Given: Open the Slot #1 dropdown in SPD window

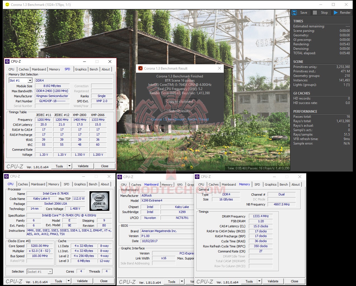Looking at the screenshot, I should click(30, 81).
